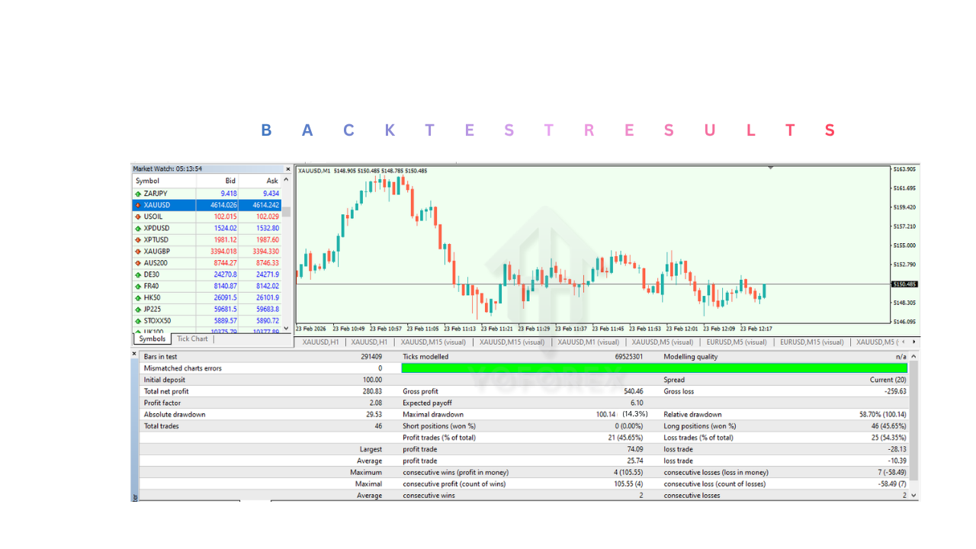Viewport: 976px width, 549px height.
Task: Switch to the Tick Chart tab
Action: 192,339
